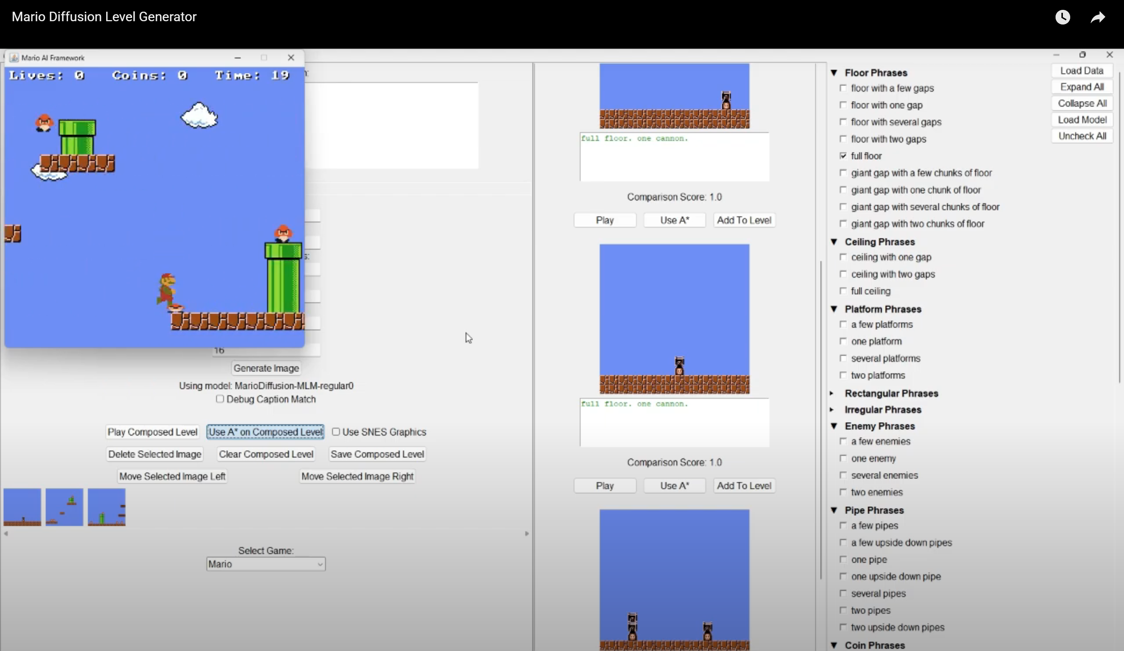The height and width of the screenshot is (651, 1124).
Task: Click the Mario AI Framework window icon
Action: click(14, 58)
